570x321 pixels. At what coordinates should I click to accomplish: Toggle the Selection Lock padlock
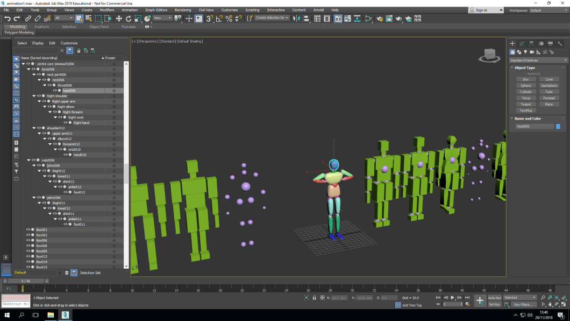tap(315, 298)
